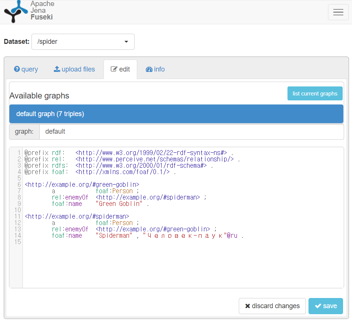Click the dataset dropdown arrow
Viewport: 352px width, 322px height.
[126, 42]
